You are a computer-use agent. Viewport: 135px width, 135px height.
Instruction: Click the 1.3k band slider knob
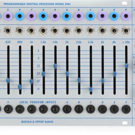43,74
